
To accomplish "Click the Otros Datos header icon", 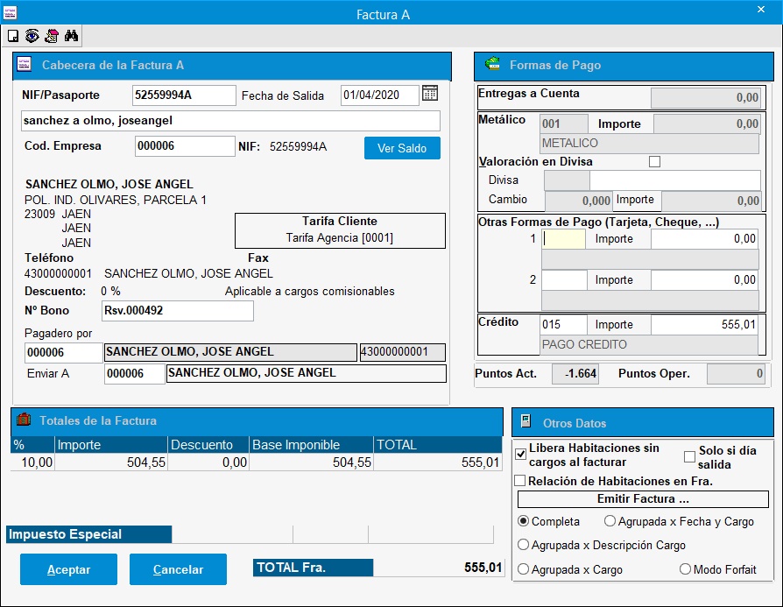I will pyautogui.click(x=526, y=421).
